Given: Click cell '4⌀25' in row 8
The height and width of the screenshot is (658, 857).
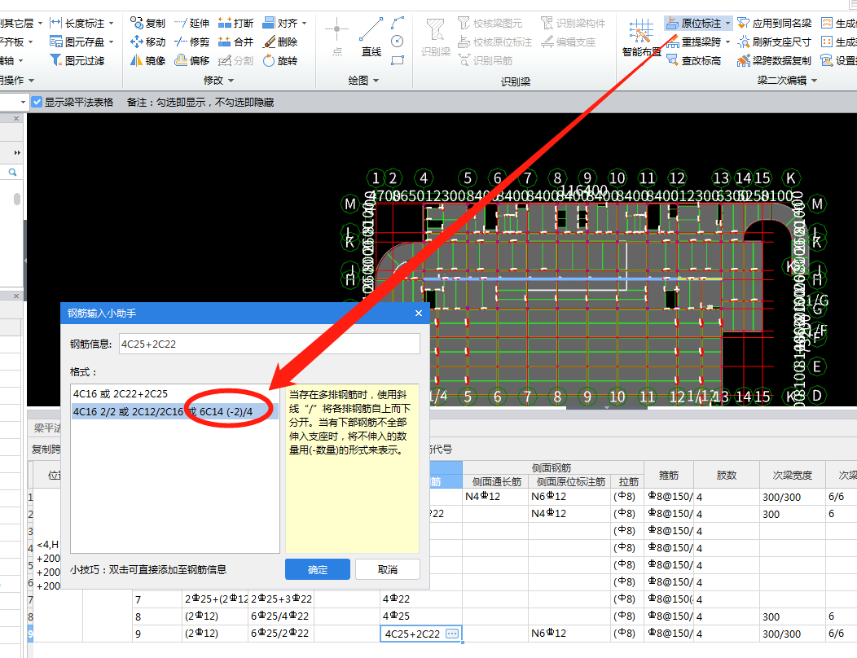Looking at the screenshot, I should [x=421, y=616].
